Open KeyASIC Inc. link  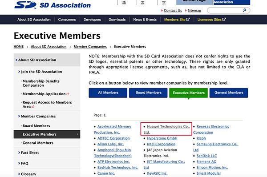tap(157, 173)
